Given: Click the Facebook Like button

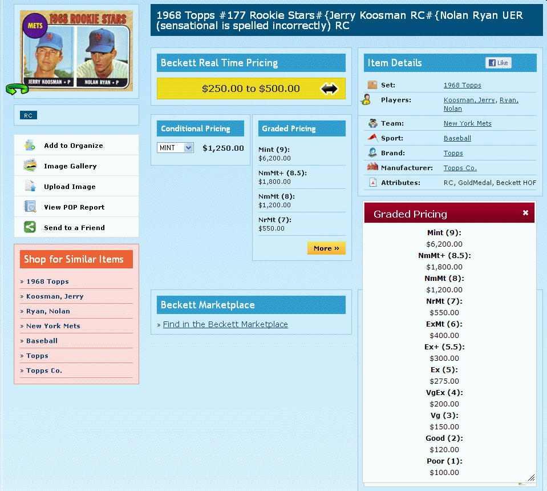Looking at the screenshot, I should coord(498,63).
